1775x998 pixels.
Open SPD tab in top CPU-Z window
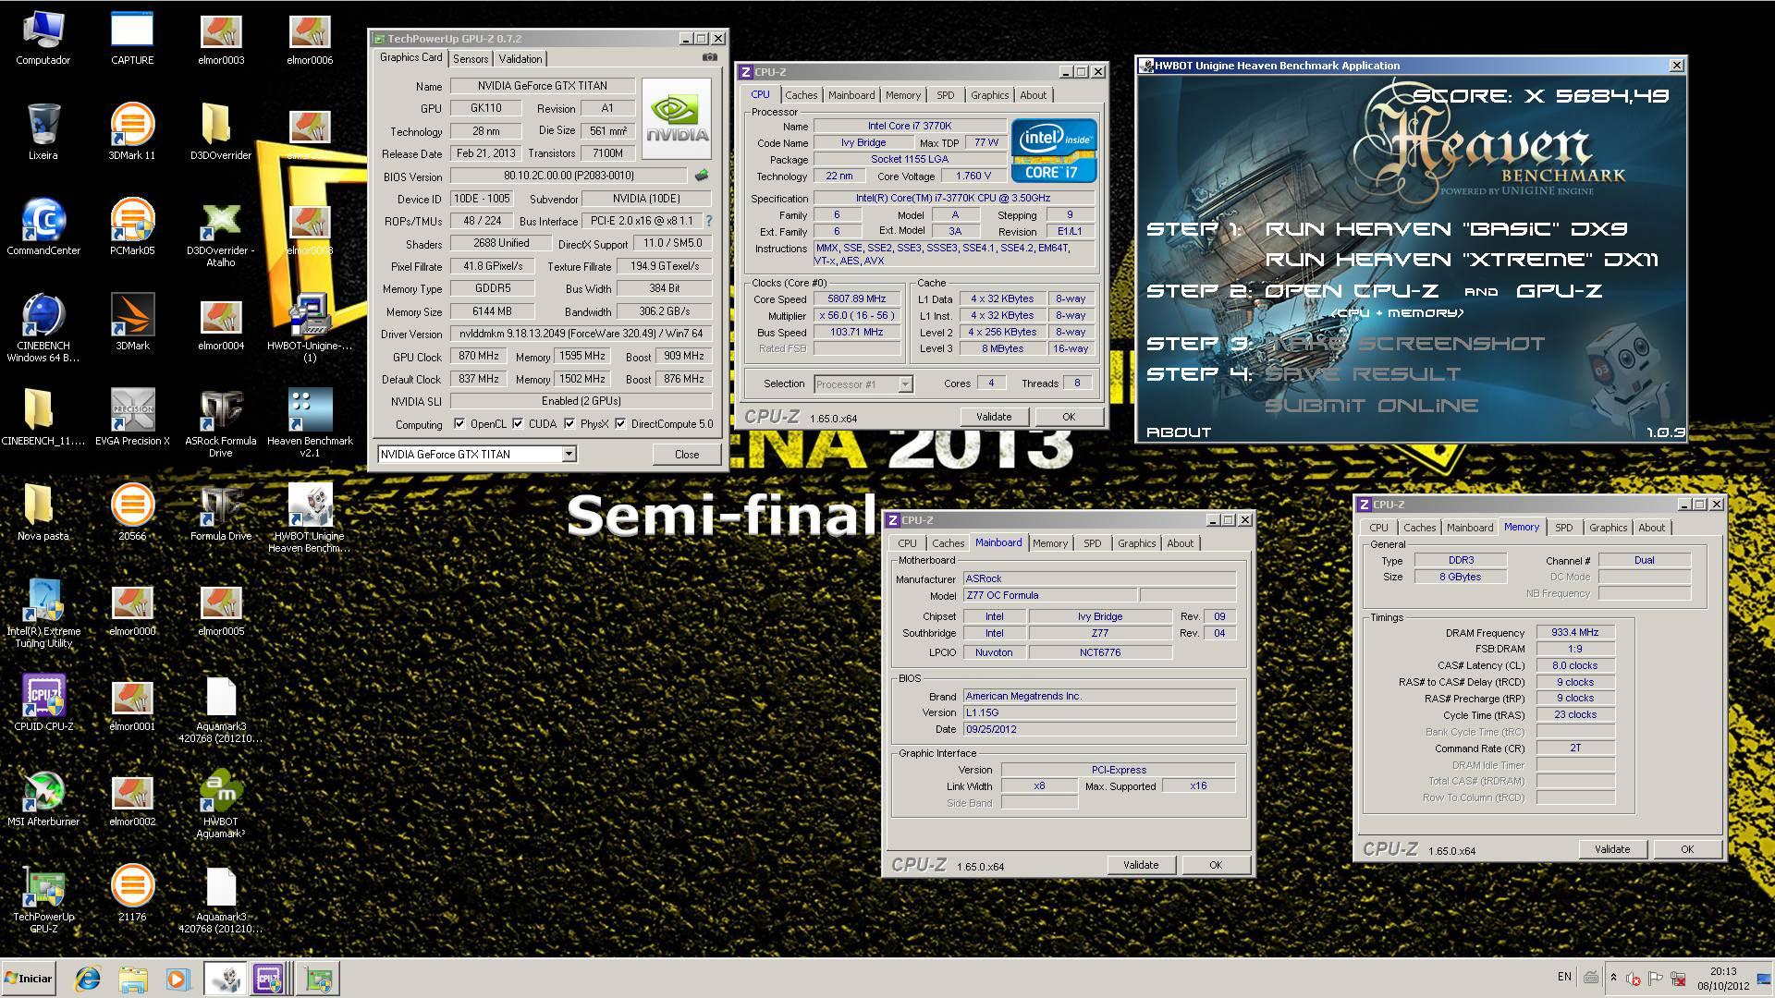(945, 95)
